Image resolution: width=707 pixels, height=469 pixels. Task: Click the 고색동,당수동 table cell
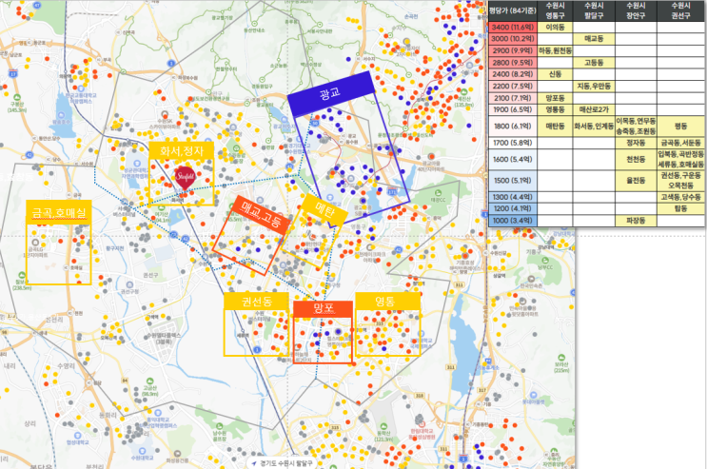[x=681, y=197]
